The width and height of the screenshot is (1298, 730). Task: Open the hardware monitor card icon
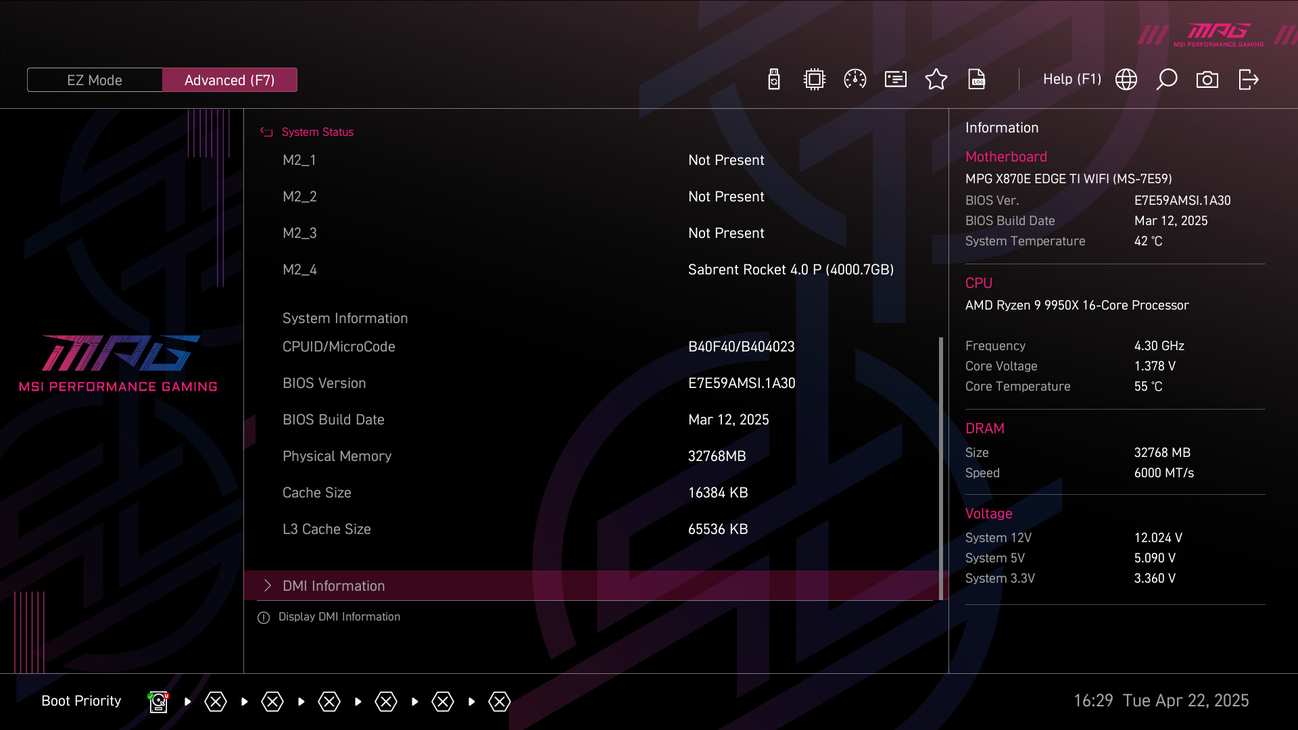coord(896,79)
